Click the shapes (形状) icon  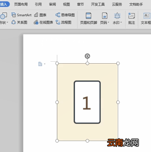[x=4, y=16]
